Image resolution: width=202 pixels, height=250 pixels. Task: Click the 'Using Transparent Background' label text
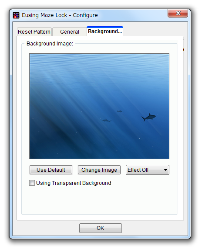(74, 183)
